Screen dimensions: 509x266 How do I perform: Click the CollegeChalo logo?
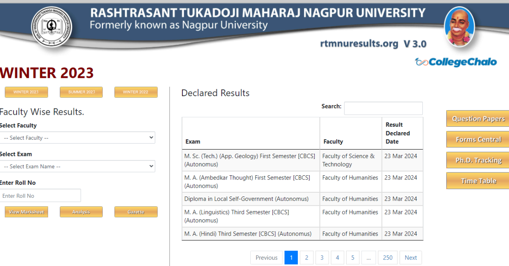(x=456, y=62)
